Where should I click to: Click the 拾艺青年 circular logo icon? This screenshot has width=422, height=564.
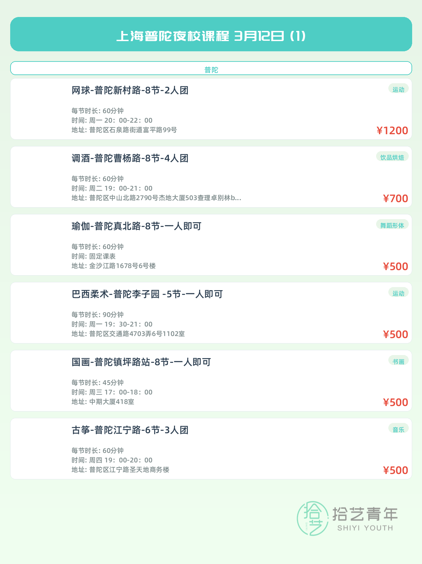coord(313,518)
